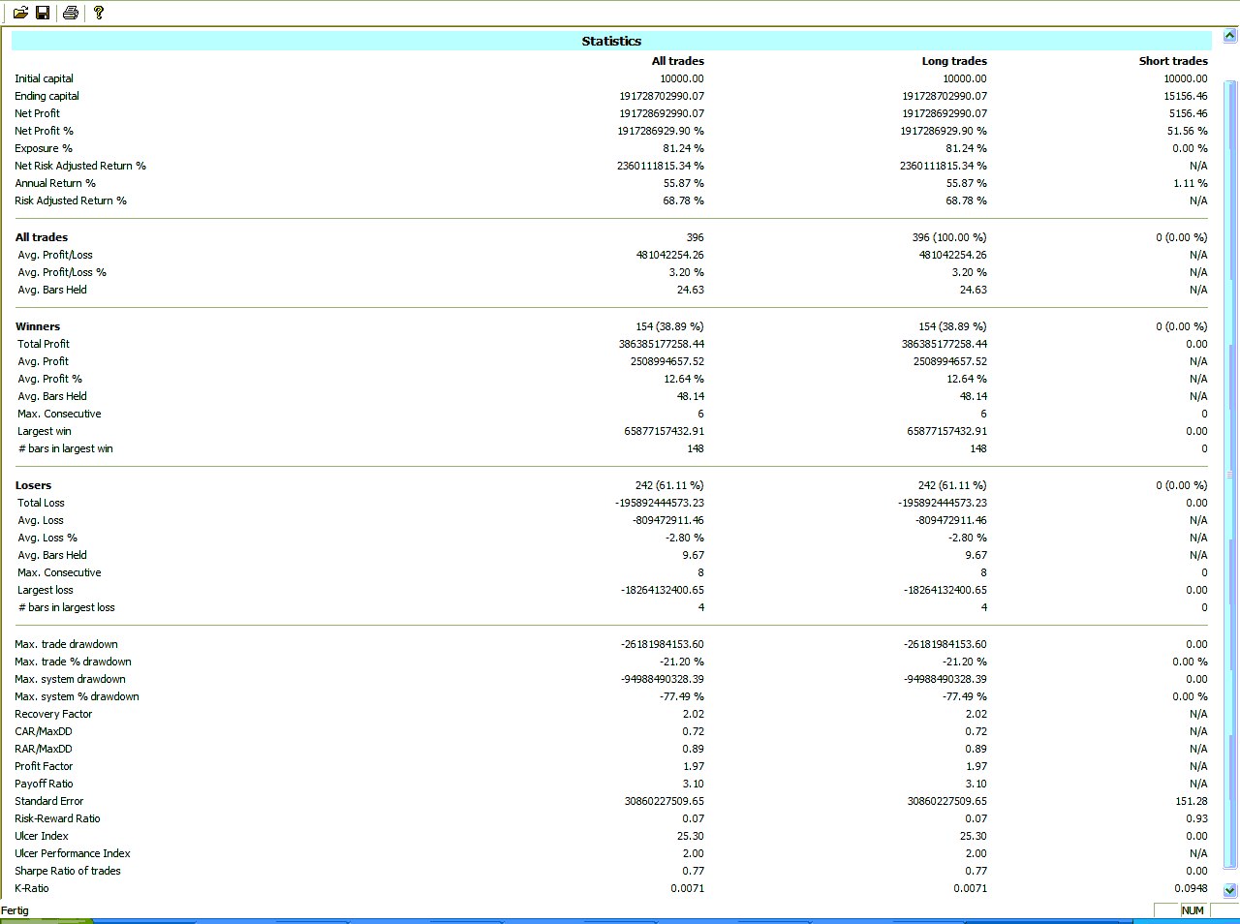Select the 'Max. trade % drawdown' label

pos(73,662)
